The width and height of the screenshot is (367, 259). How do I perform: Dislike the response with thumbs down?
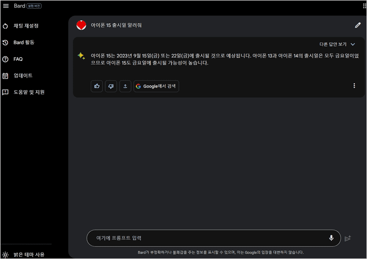pos(111,86)
